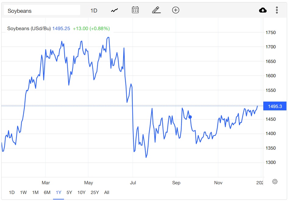Click the line chart type icon
The height and width of the screenshot is (201, 288).
pyautogui.click(x=115, y=10)
